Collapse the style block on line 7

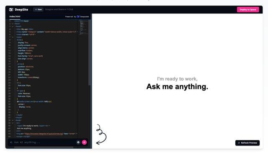tap(13, 37)
